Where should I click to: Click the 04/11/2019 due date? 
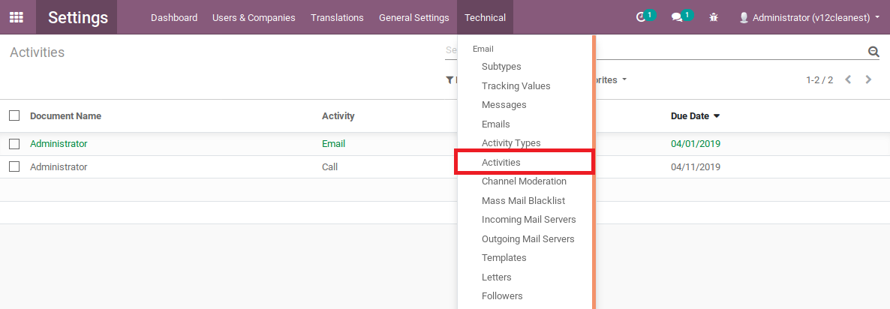pos(696,166)
